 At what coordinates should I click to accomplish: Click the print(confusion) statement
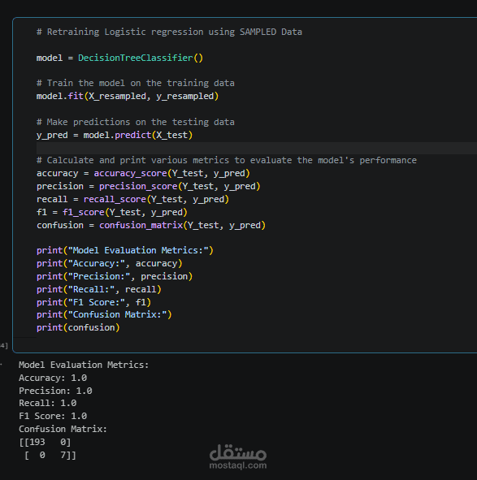pos(78,327)
